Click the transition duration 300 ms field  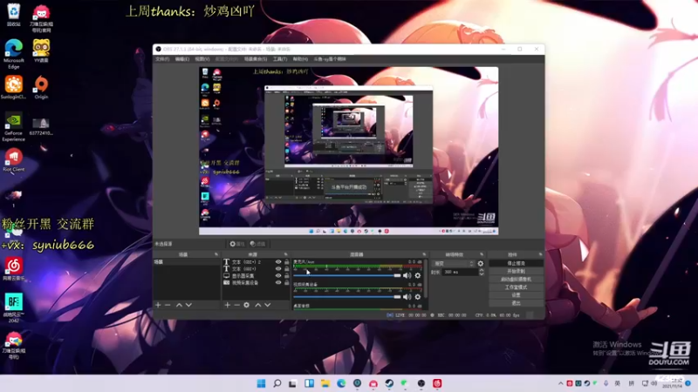pos(460,272)
